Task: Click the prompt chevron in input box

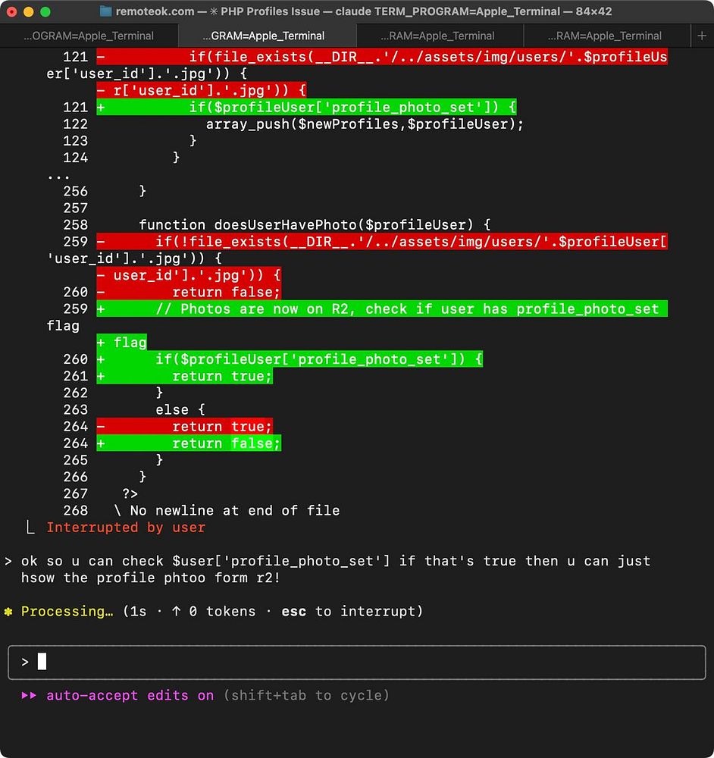Action: 25,662
